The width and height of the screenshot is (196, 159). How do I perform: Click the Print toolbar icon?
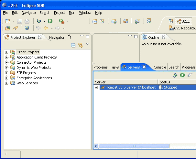coord(27,21)
